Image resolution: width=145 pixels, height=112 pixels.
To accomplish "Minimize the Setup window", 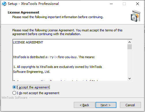I will coord(111,4).
